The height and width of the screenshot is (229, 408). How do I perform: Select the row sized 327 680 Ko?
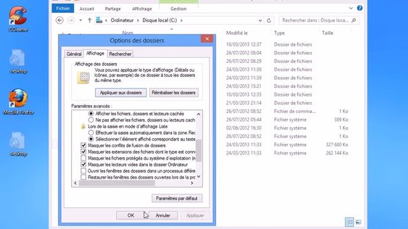(x=287, y=144)
